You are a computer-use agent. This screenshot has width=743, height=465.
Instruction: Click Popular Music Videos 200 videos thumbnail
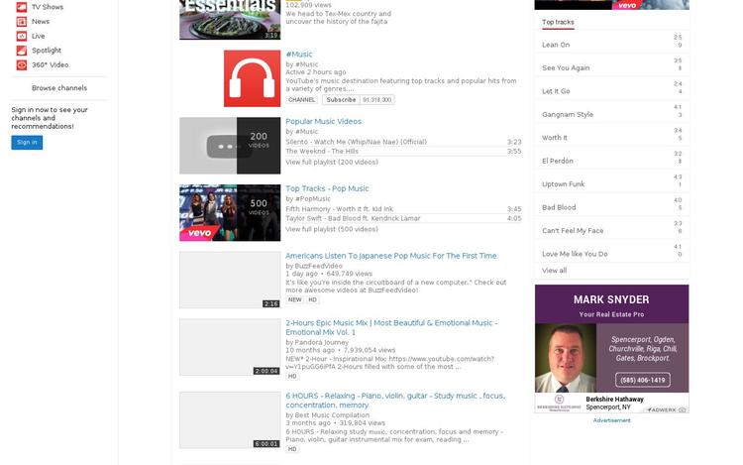[x=230, y=146]
